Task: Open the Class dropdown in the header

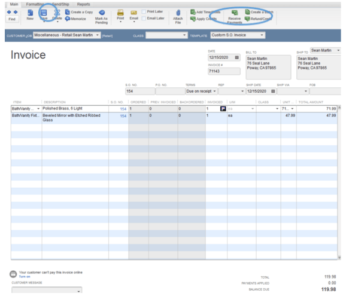Action: [184, 35]
